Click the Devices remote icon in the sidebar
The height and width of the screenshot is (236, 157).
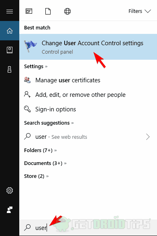point(10,69)
